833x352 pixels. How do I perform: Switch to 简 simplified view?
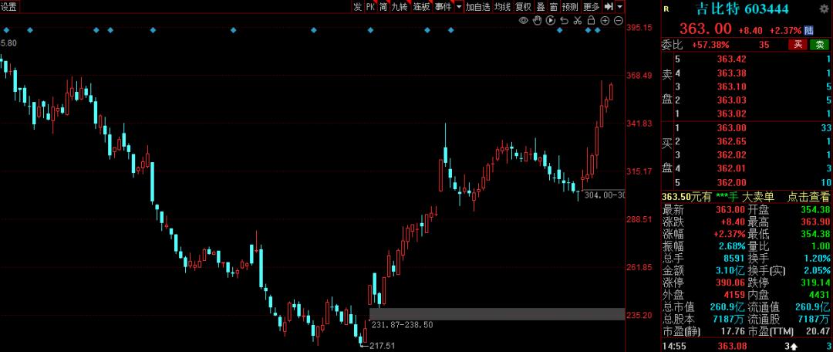point(383,7)
